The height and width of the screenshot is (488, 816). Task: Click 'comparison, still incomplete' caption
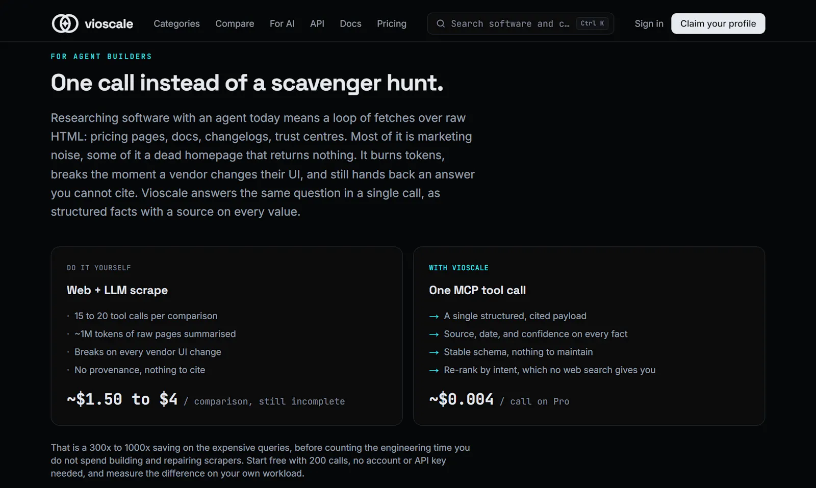point(269,401)
